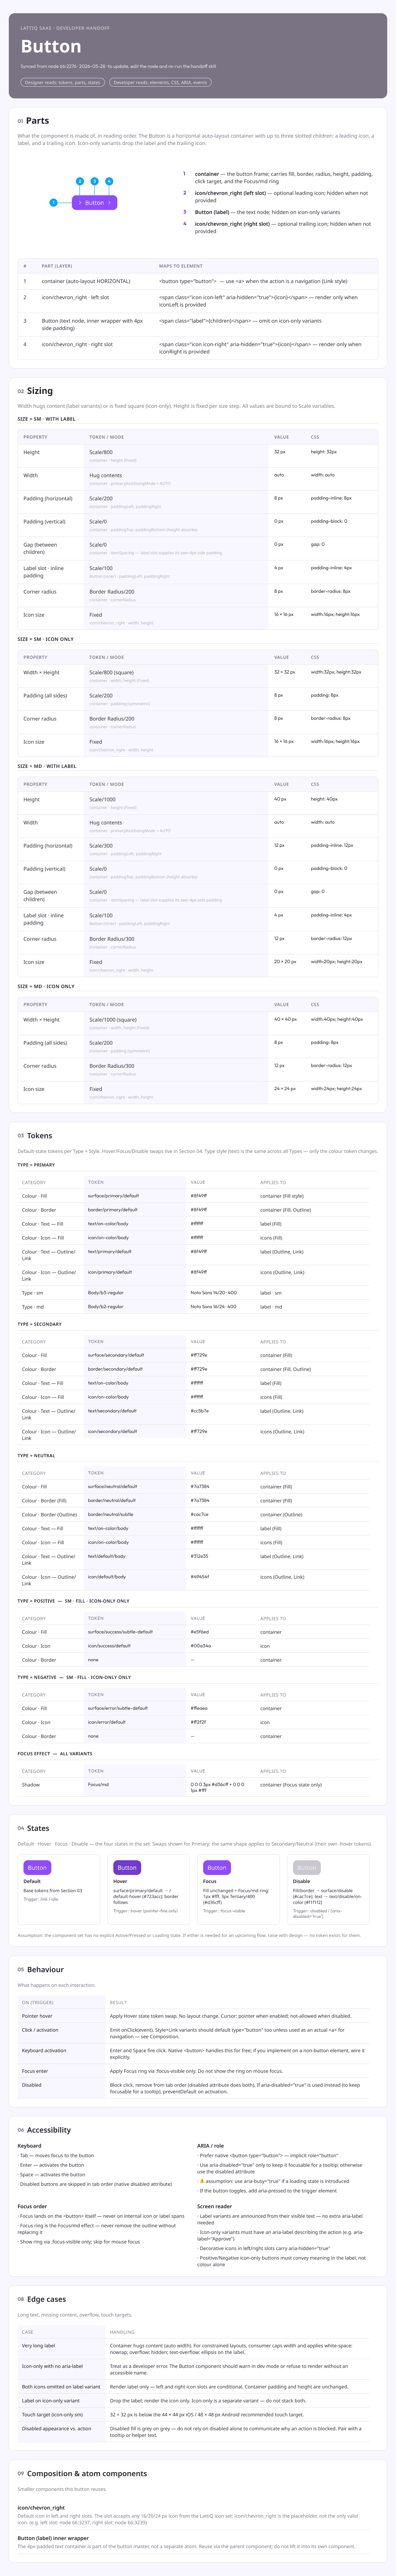Select the '#cac7ce' hex value
The image size is (396, 2576).
[200, 1514]
